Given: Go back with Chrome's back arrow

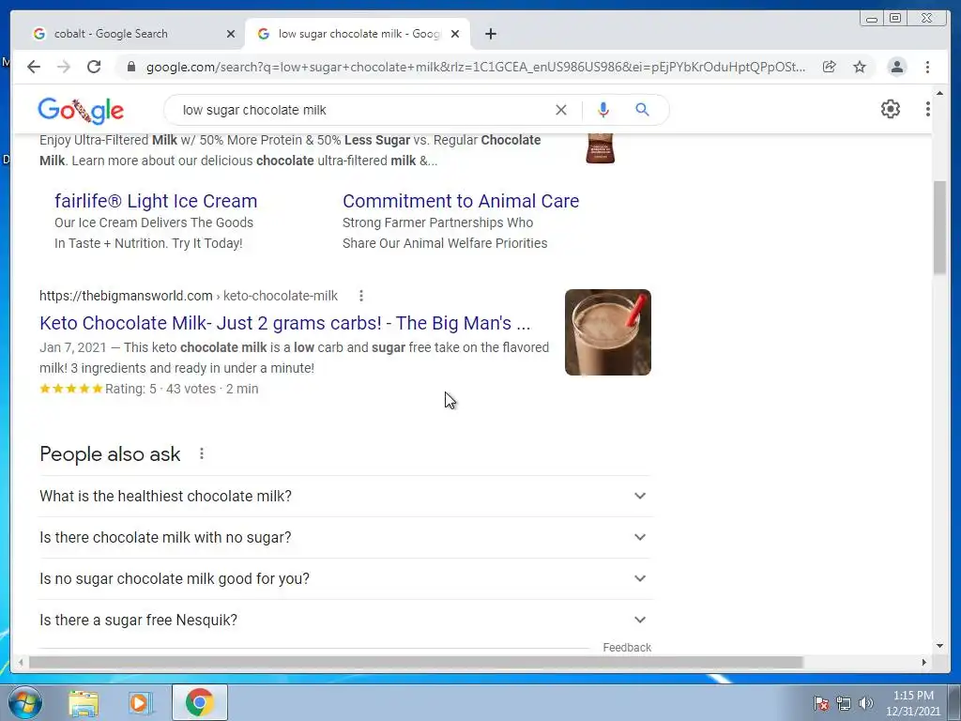Looking at the screenshot, I should coord(34,67).
